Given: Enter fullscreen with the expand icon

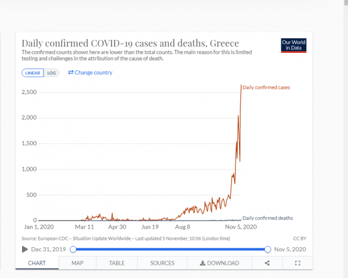Looking at the screenshot, I should (x=298, y=263).
